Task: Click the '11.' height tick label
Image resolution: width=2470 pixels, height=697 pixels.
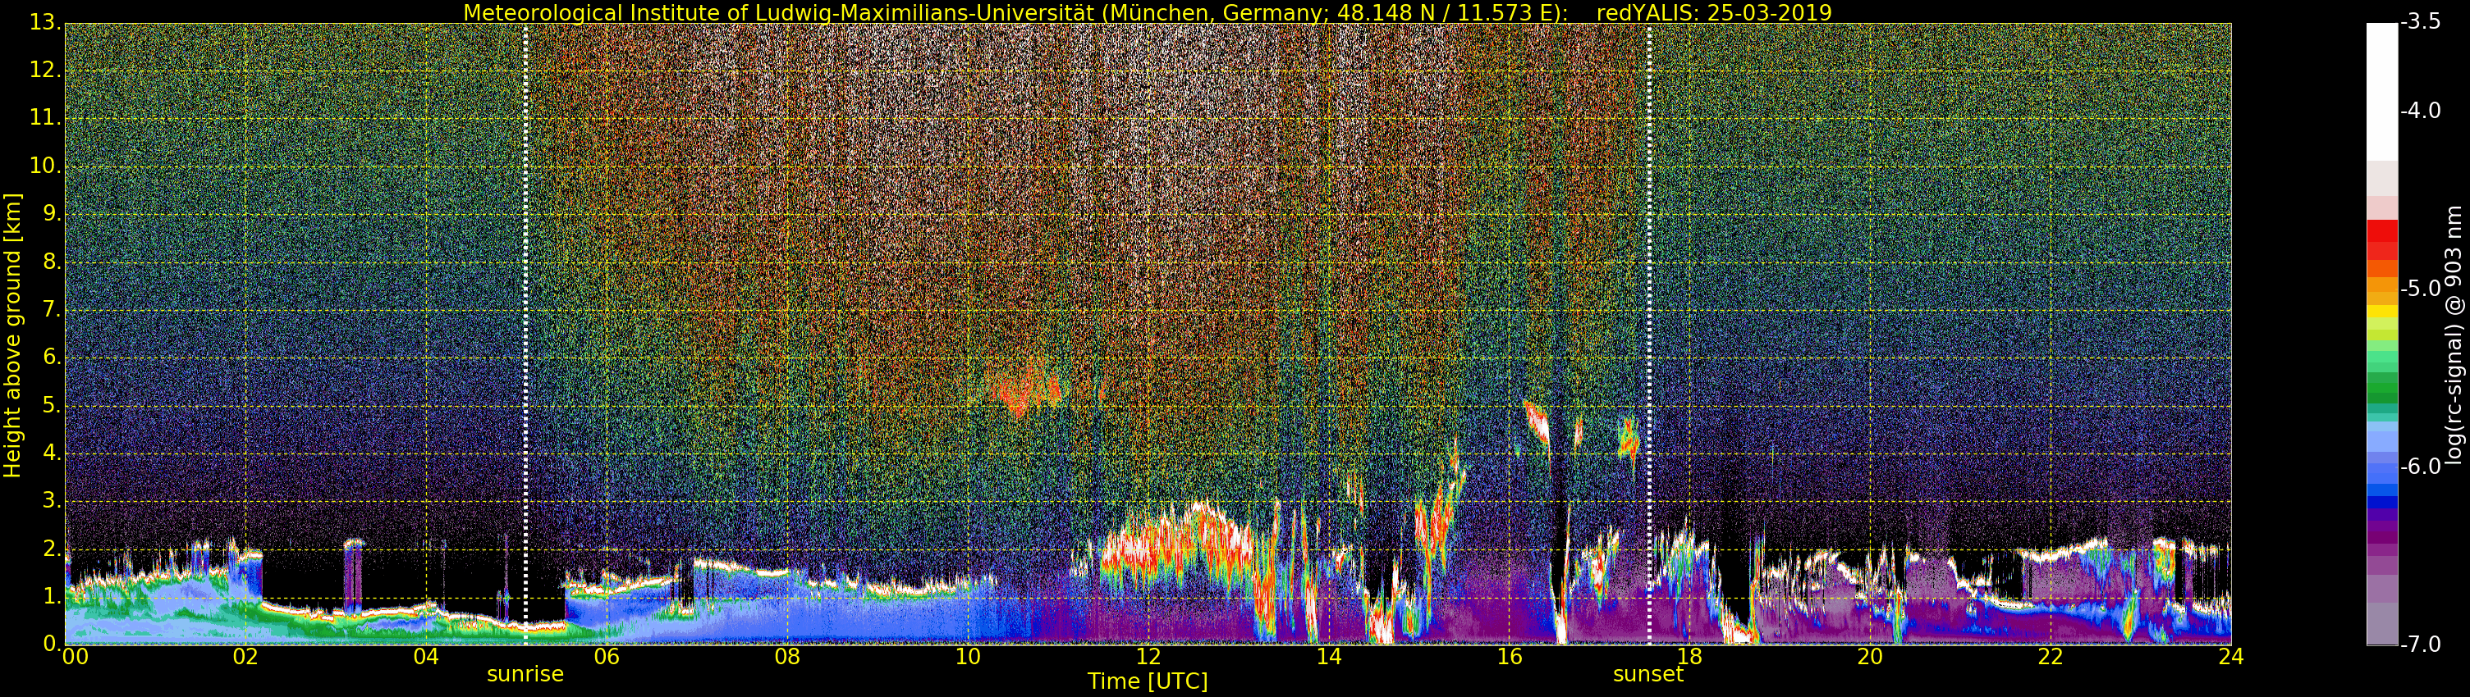Action: (x=46, y=118)
